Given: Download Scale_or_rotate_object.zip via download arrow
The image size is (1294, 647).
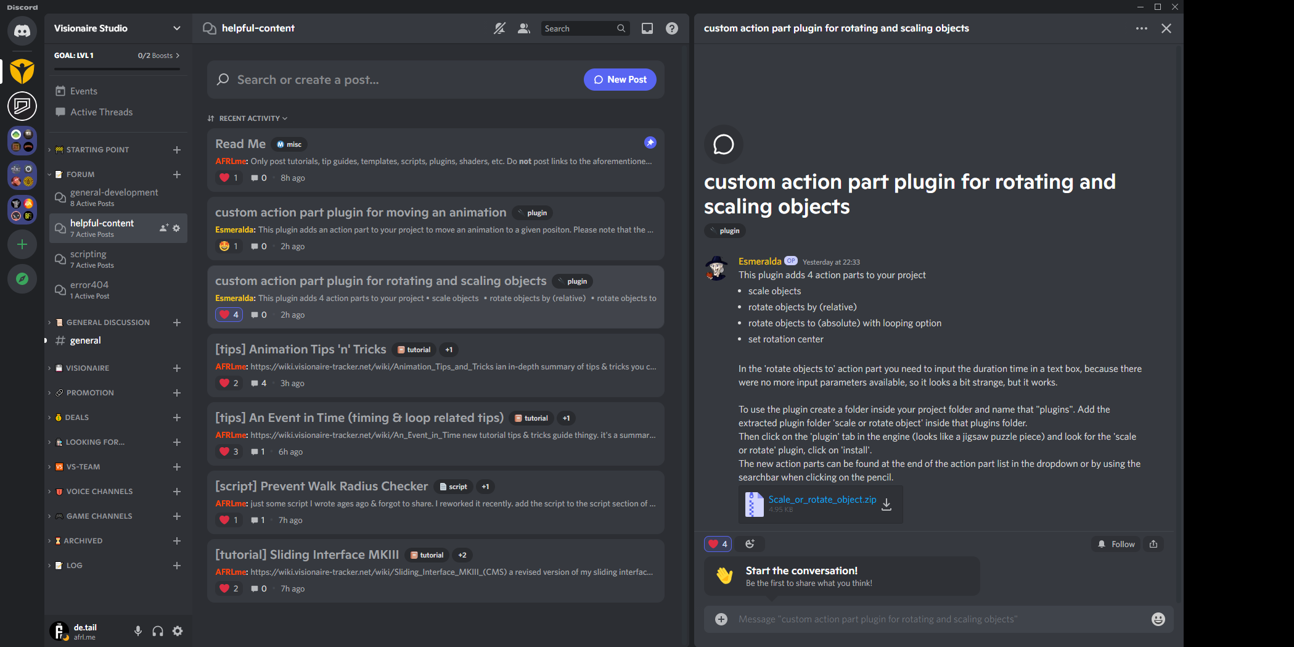Looking at the screenshot, I should pos(887,505).
